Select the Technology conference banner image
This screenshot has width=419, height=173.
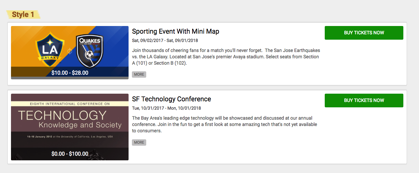coord(70,127)
